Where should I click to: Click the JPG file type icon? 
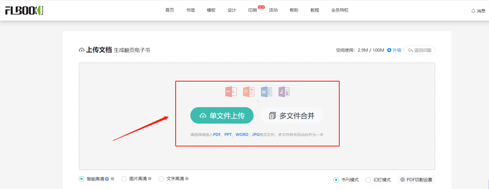click(x=284, y=92)
